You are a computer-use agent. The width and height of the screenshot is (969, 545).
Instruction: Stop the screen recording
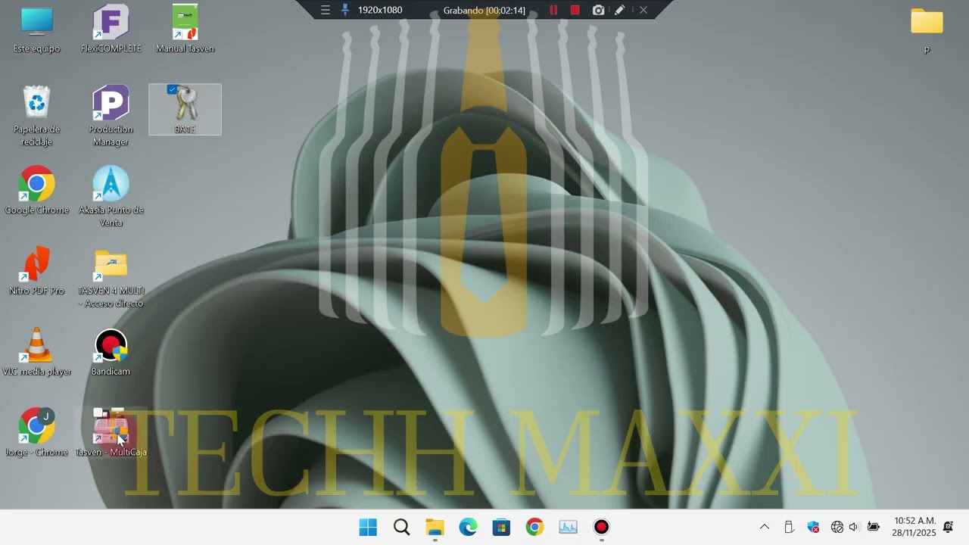[x=575, y=10]
